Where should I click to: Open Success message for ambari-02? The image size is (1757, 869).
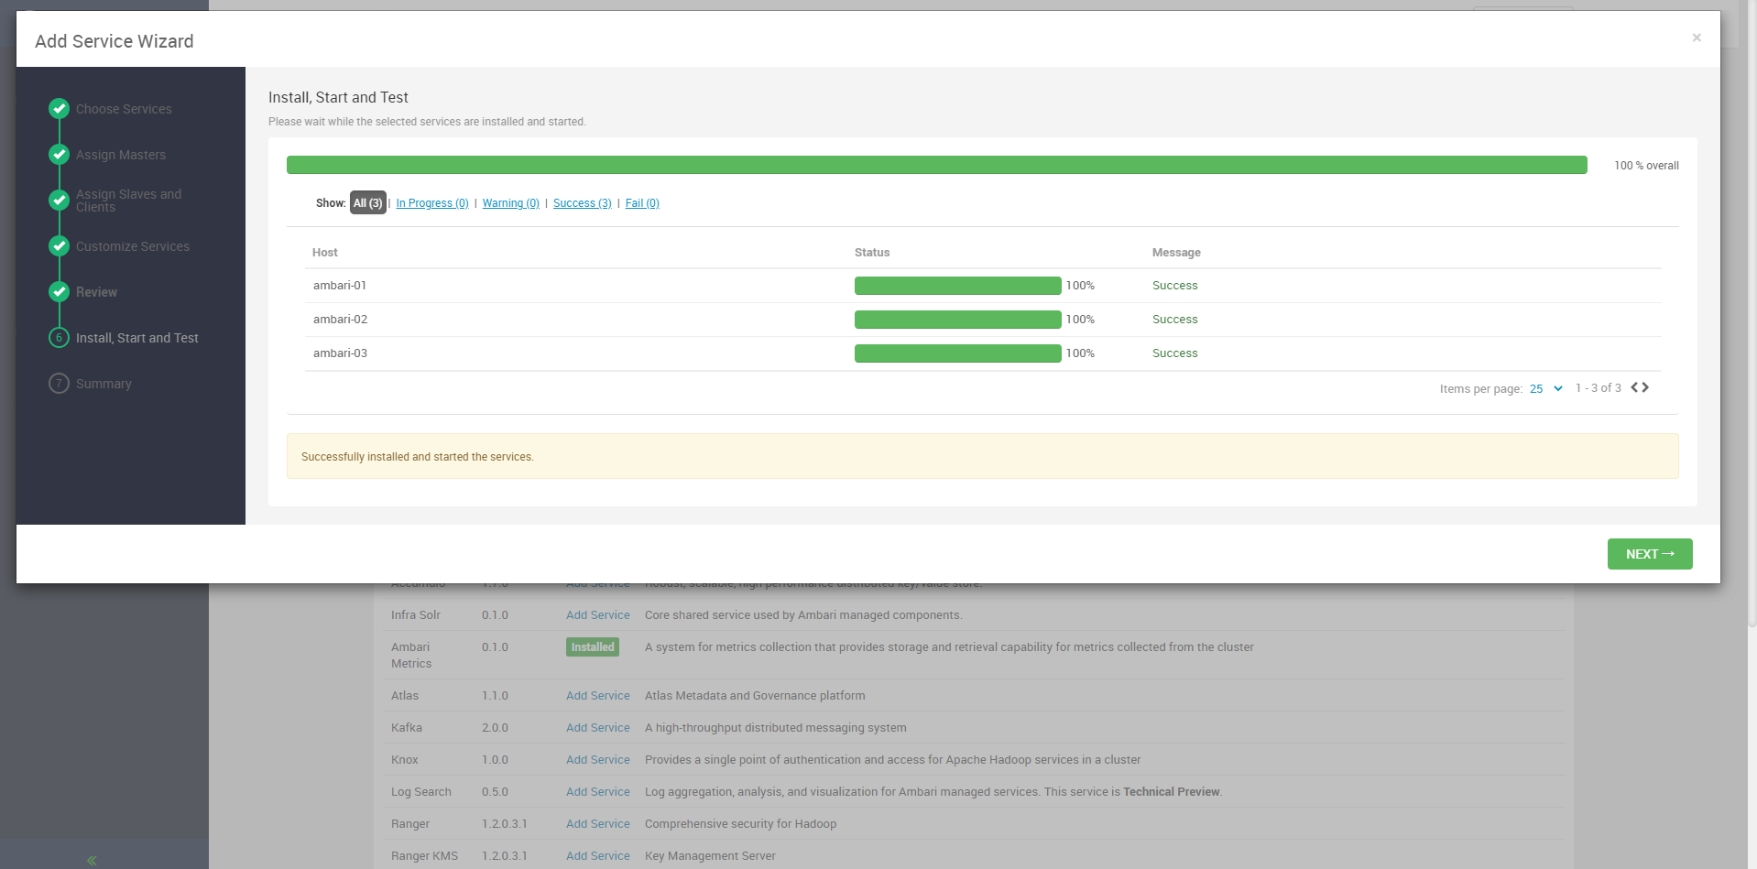pos(1175,320)
